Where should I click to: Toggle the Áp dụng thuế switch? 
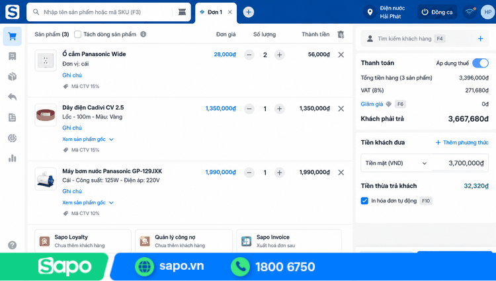tap(480, 63)
